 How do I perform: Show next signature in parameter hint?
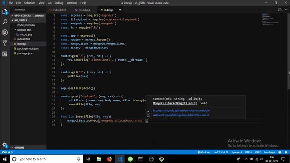(x=148, y=117)
